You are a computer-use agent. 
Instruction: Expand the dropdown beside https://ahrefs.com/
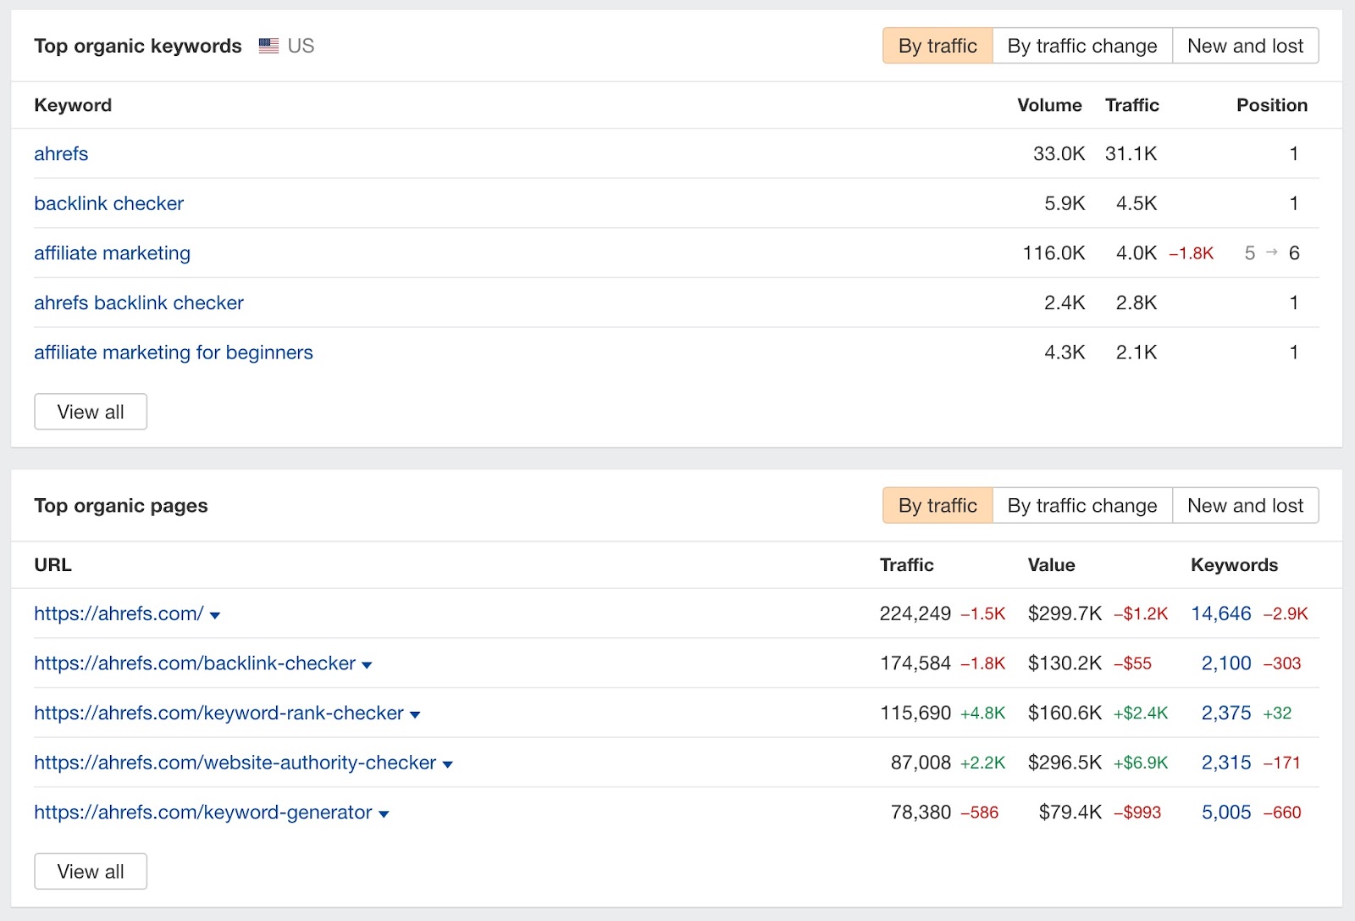coord(216,614)
